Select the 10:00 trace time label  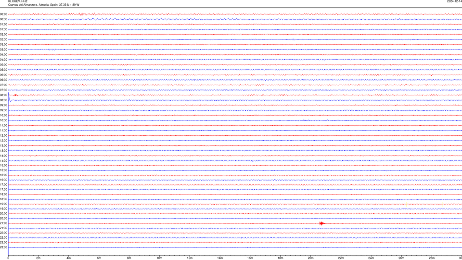[x=3, y=116]
